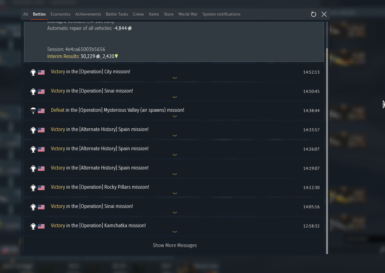
Task: Click the USA flag on the 14:19:07 Spain row
Action: tap(41, 169)
